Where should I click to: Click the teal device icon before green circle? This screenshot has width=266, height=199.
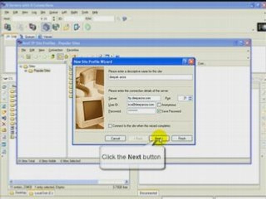click(77, 27)
